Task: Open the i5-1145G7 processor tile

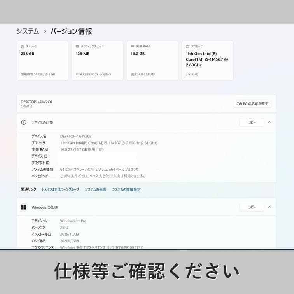Action: tap(208, 61)
